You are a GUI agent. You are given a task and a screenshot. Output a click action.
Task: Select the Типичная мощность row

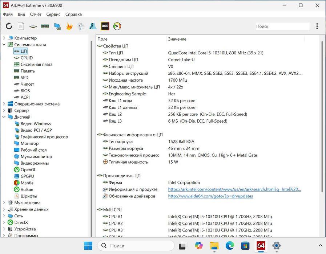click(x=201, y=162)
